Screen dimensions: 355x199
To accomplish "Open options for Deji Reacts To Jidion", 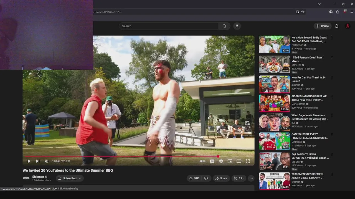I will coord(332,155).
